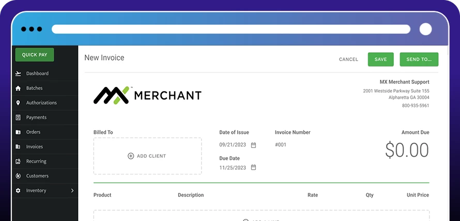Click the date of issue 09/21/2023
The width and height of the screenshot is (460, 221).
click(x=233, y=145)
